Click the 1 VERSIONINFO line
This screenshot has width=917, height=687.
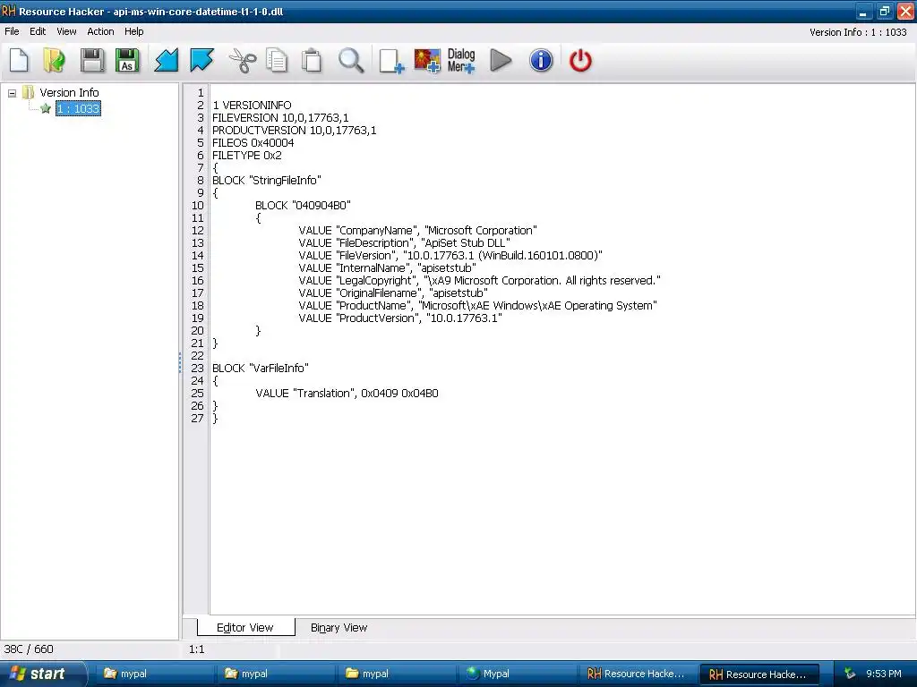[x=252, y=106]
